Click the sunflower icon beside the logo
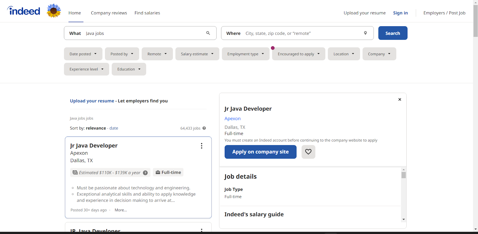Screen dimensions: 478x234 click(54, 11)
